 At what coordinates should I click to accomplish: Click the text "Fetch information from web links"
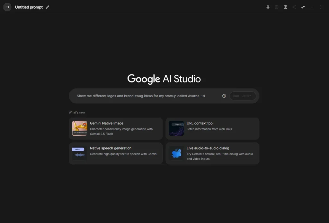click(x=209, y=129)
